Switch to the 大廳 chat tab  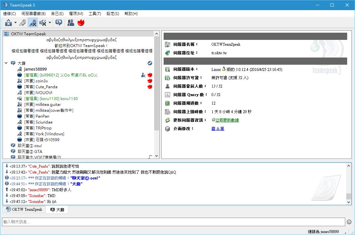(x=57, y=210)
